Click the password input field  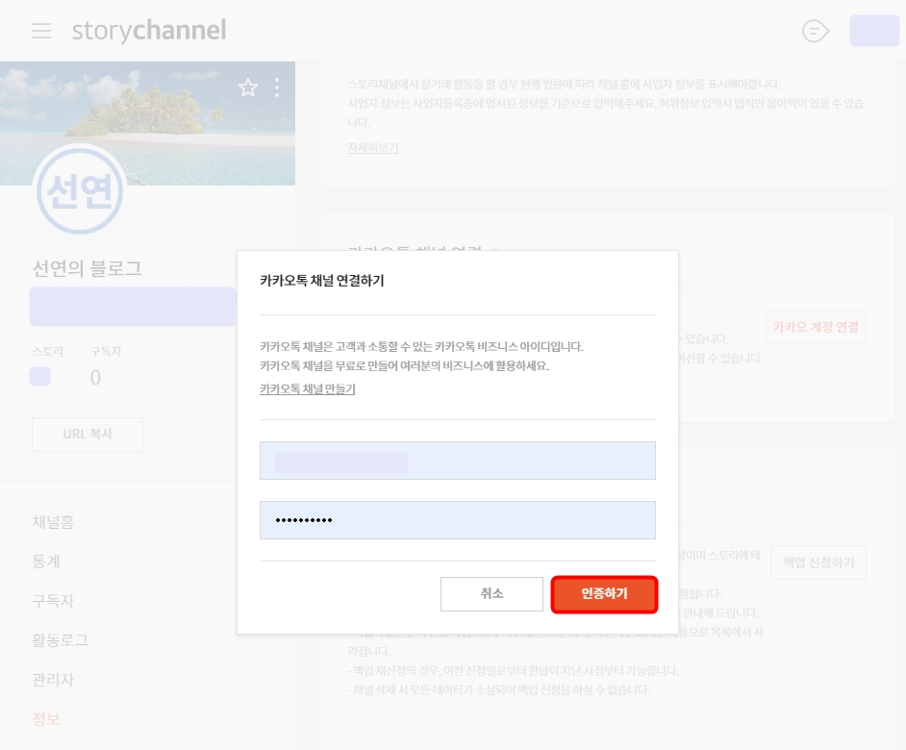click(458, 519)
